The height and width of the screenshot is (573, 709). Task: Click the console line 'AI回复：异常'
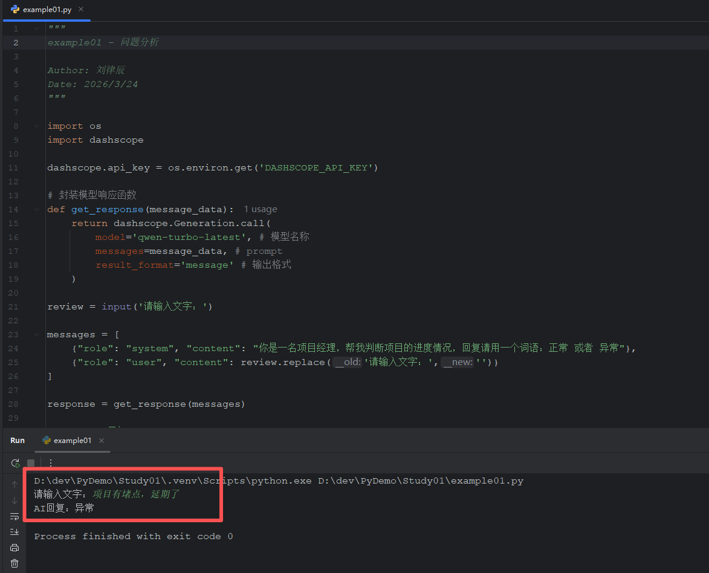(x=63, y=508)
